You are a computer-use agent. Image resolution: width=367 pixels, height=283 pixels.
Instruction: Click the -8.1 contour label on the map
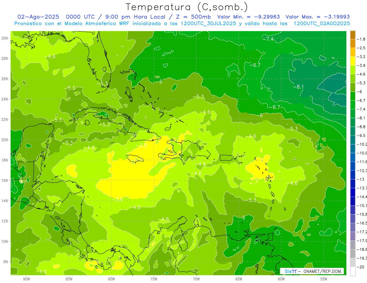click(x=298, y=87)
